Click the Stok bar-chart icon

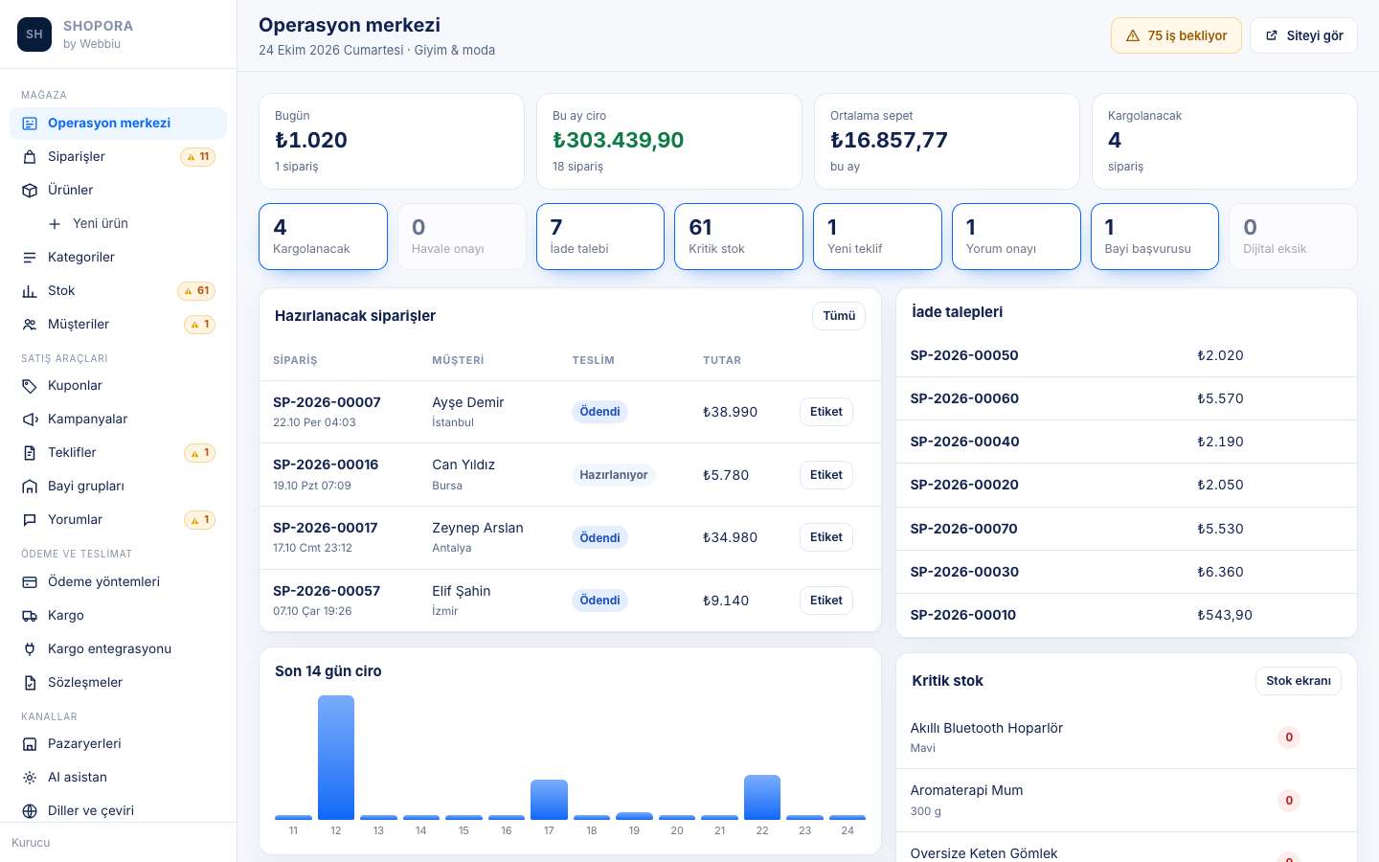tap(30, 291)
